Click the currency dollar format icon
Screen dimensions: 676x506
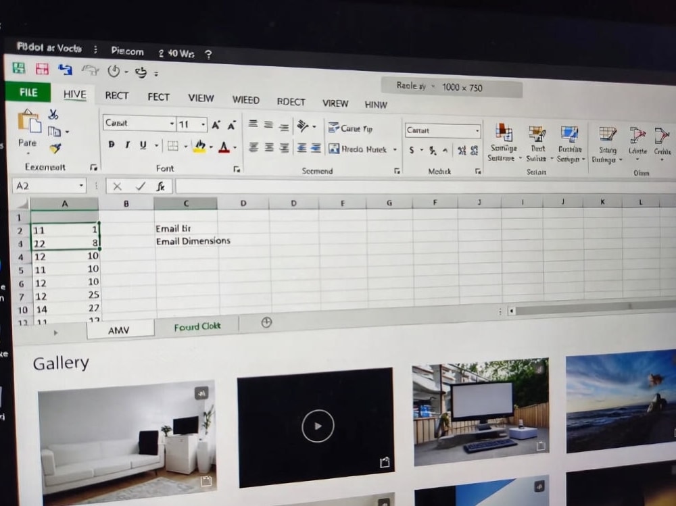[x=411, y=150]
